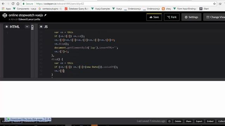Viewport: 225px width, 126px height.
Task: Open the 'camtasia plugins' bookmark
Action: point(50,9)
